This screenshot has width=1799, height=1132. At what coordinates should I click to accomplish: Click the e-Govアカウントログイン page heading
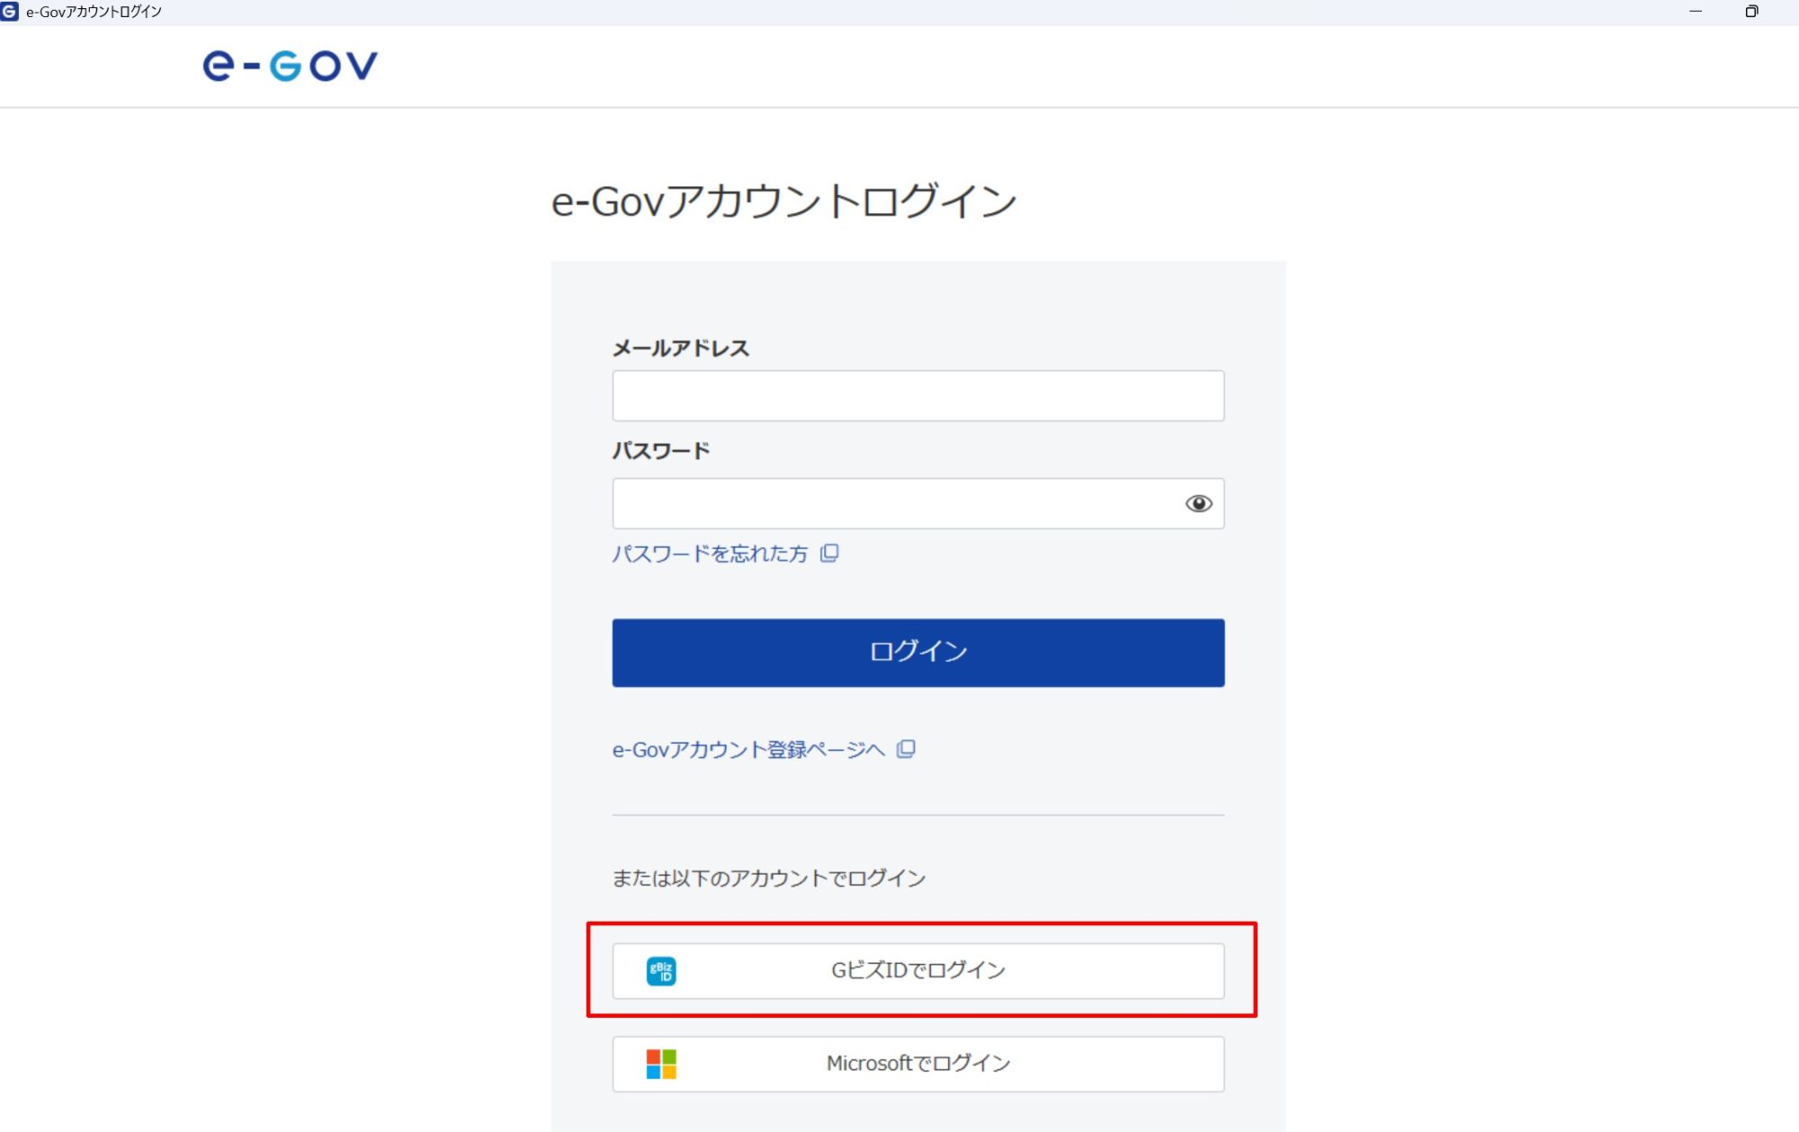[x=783, y=201]
